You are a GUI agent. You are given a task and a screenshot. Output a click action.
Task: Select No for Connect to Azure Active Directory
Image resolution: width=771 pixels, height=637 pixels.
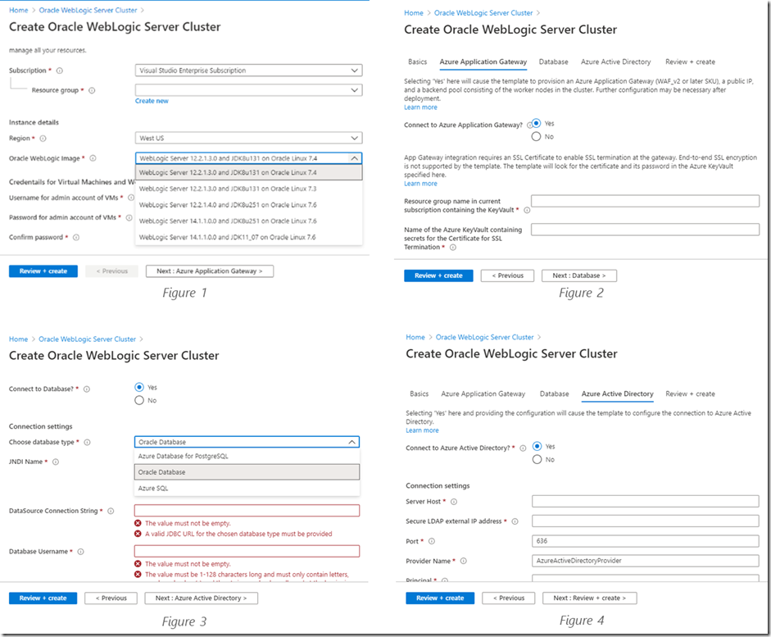point(537,459)
